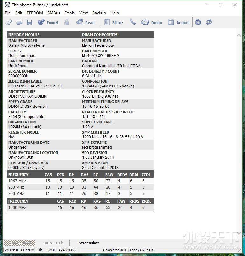Click the gears settings icon in toolbar
Image resolution: width=245 pixels, height=256 pixels.
tap(9, 22)
